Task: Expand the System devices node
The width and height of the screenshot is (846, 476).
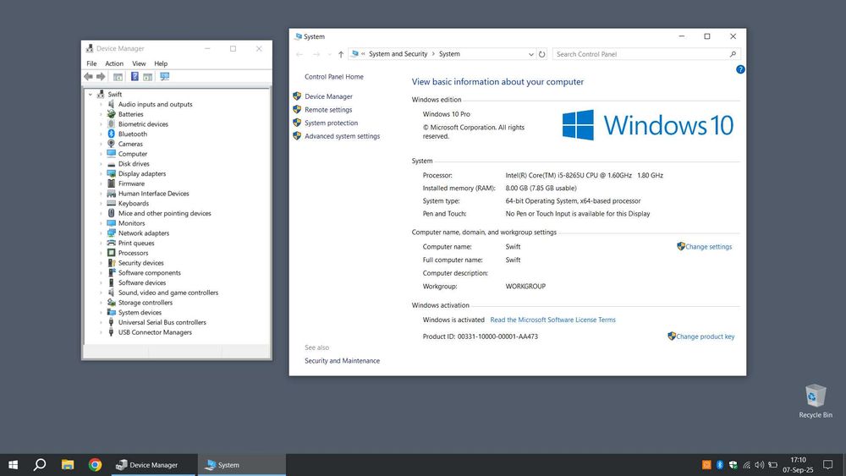Action: [101, 313]
